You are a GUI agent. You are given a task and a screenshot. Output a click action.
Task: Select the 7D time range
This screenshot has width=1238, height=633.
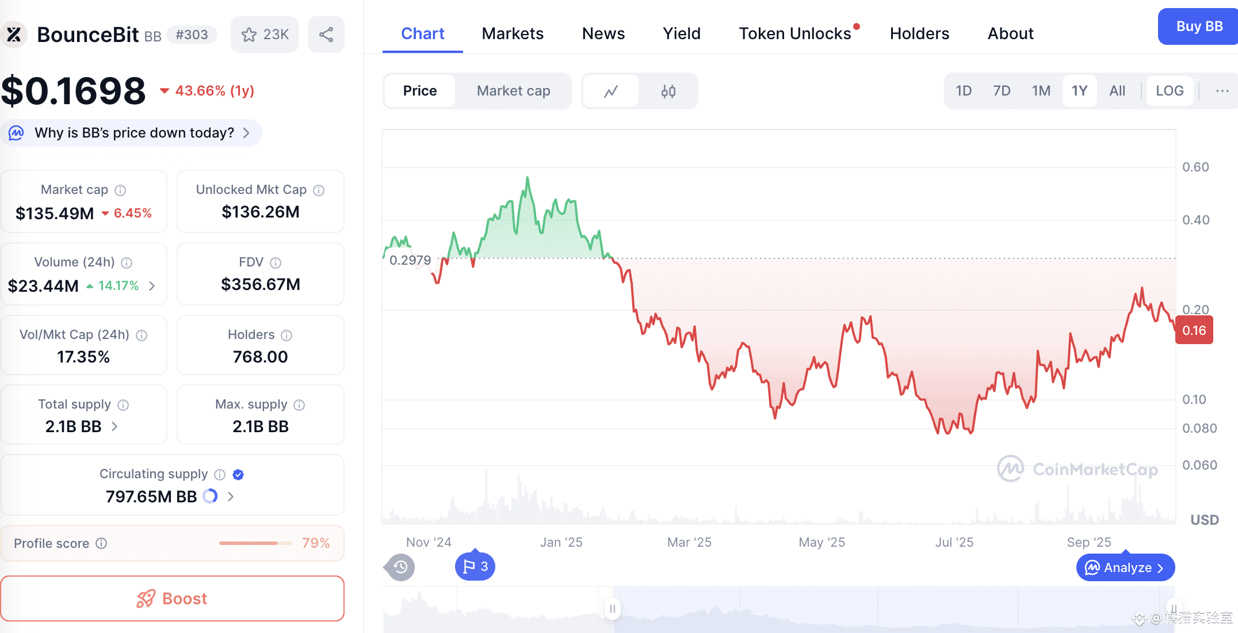1002,91
